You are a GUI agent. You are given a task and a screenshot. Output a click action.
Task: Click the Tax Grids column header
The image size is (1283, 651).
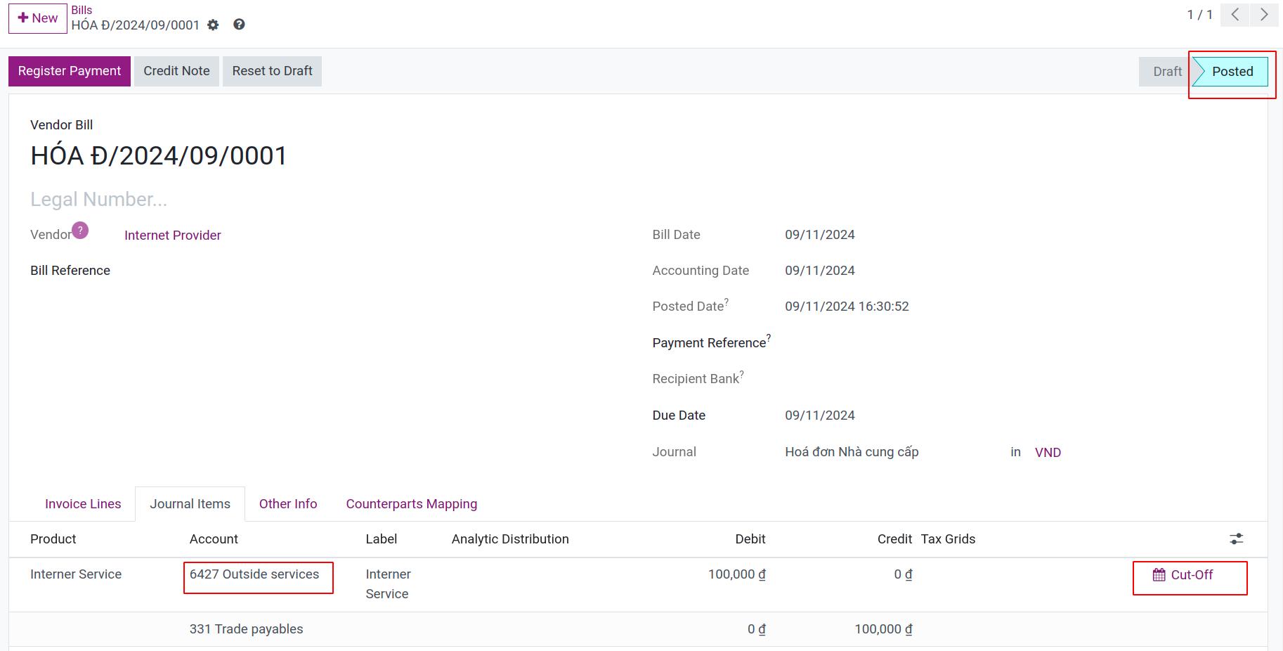(x=948, y=539)
